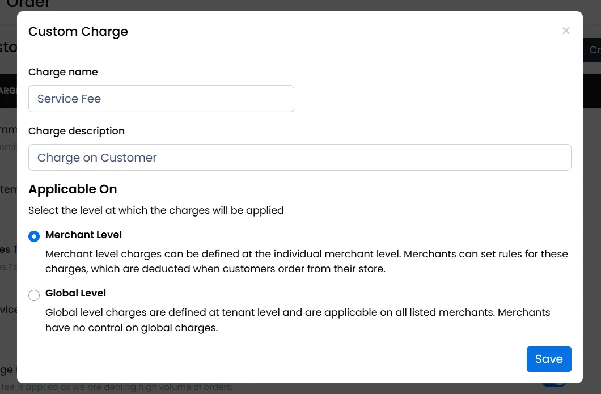Focus the Charge description input field
The width and height of the screenshot is (601, 394).
300,157
